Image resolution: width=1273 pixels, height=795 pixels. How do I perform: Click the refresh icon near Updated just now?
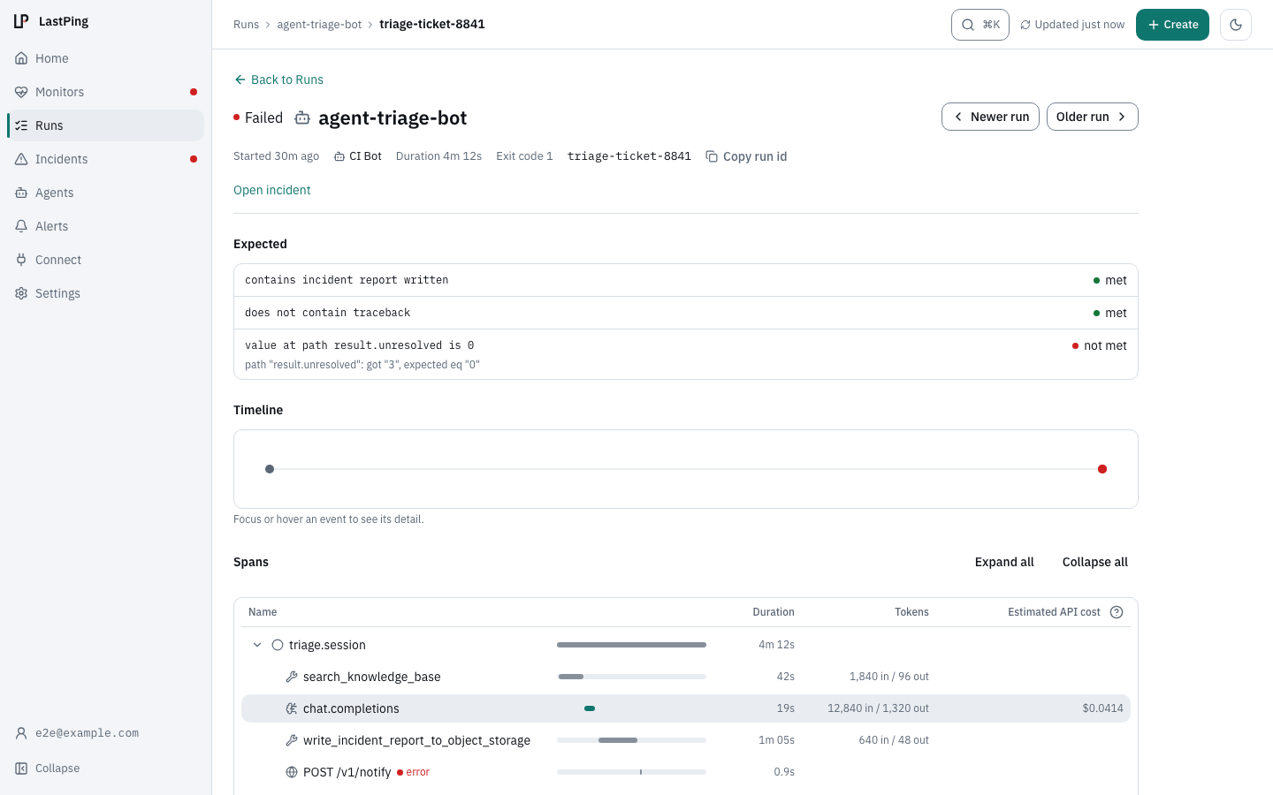(1025, 25)
